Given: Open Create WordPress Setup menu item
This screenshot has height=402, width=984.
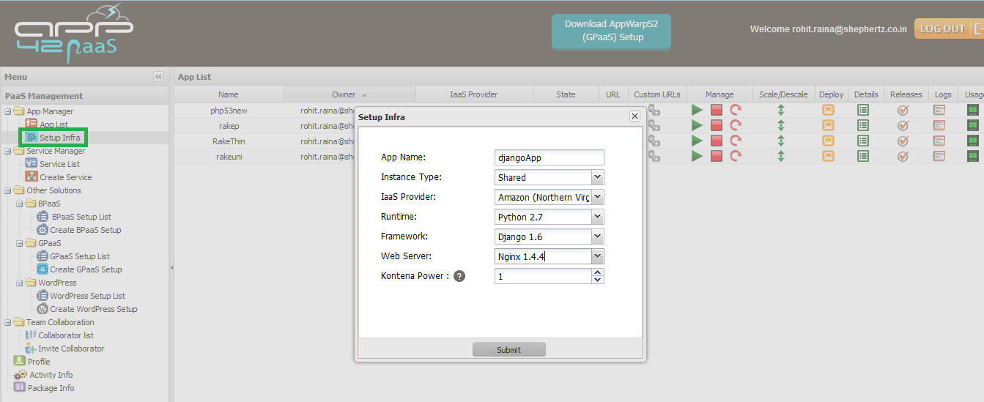Looking at the screenshot, I should click(x=93, y=309).
